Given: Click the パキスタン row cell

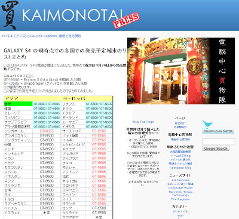Looking at the screenshot, I should (18, 177).
